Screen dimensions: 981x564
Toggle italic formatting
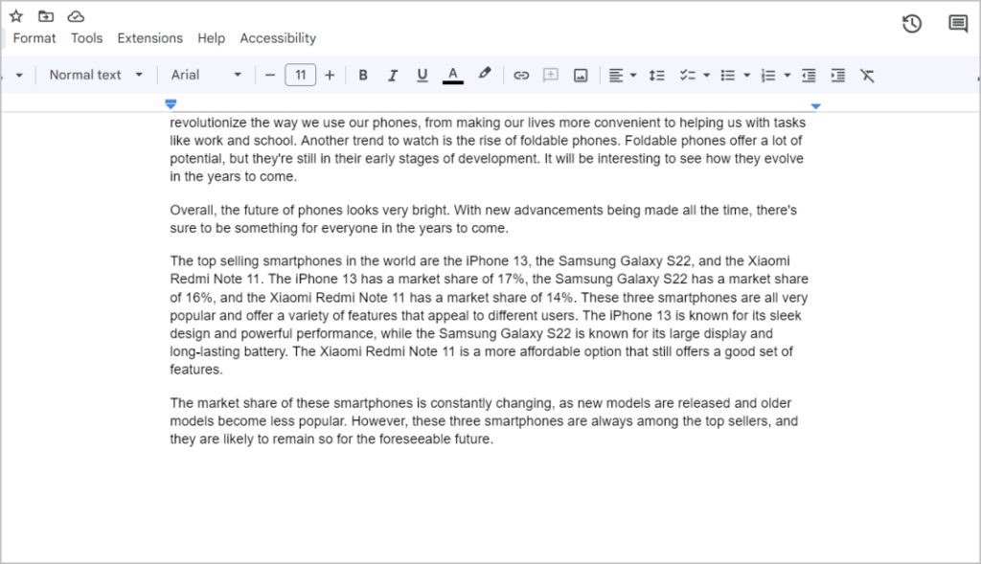[x=392, y=75]
